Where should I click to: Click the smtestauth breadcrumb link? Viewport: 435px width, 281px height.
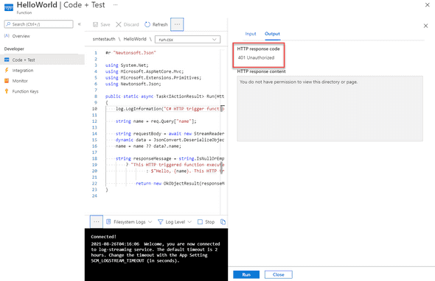(x=104, y=39)
